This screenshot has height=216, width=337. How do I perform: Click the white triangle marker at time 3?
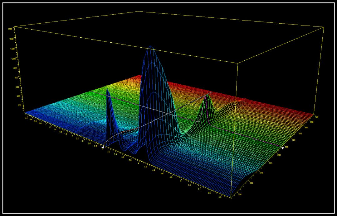point(103,147)
